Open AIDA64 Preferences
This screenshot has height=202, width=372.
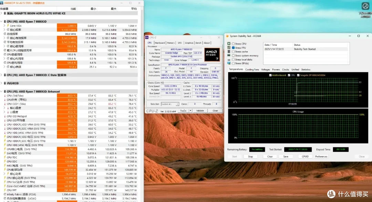321,157
